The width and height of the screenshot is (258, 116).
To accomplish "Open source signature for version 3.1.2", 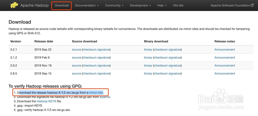I will [103, 58].
